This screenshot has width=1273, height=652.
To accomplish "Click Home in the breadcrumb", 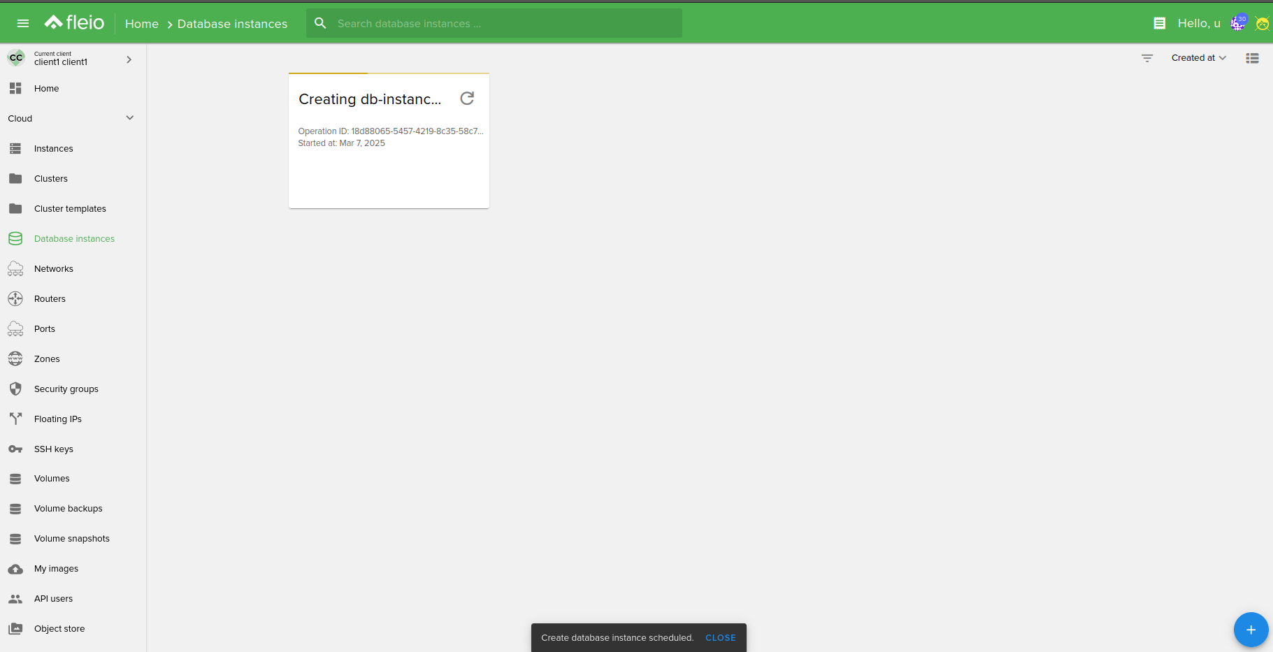I will click(141, 24).
